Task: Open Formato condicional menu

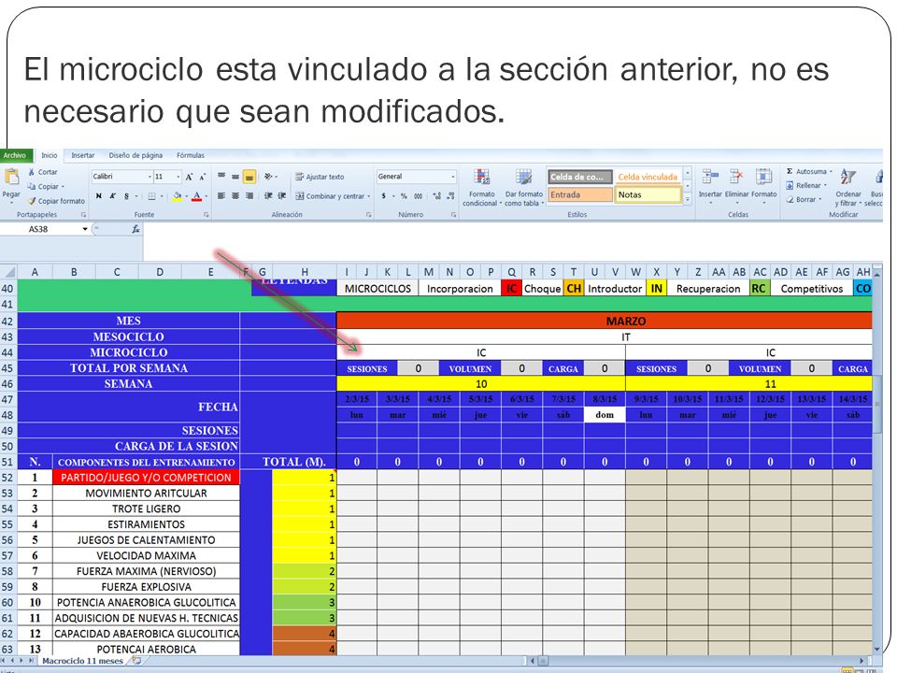Action: pos(482,188)
